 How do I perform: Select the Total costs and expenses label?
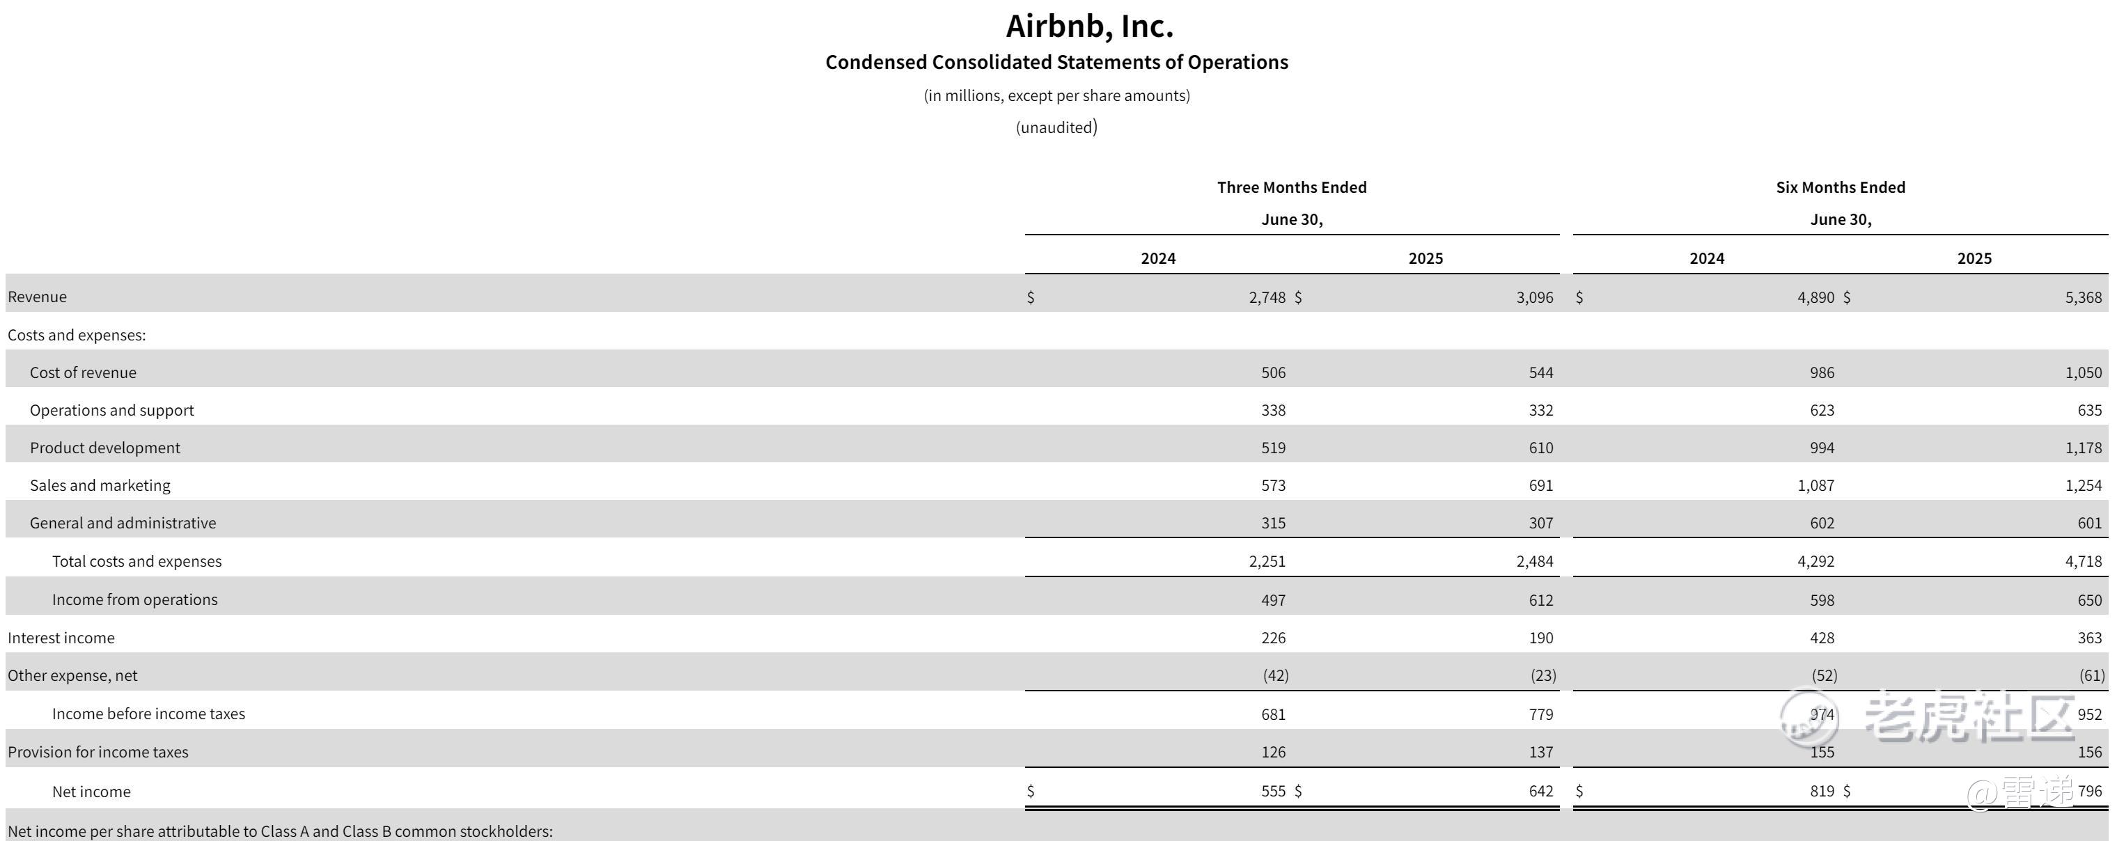pyautogui.click(x=136, y=561)
